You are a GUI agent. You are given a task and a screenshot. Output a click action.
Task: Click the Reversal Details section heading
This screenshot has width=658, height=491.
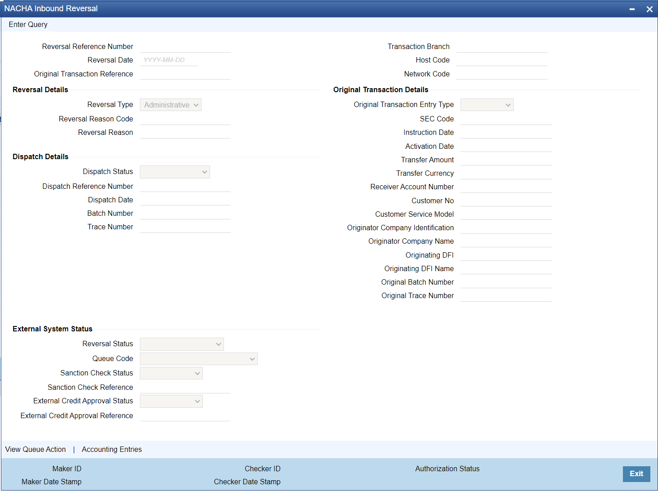(40, 89)
